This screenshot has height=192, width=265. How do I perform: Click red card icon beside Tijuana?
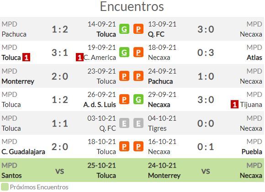(234, 104)
